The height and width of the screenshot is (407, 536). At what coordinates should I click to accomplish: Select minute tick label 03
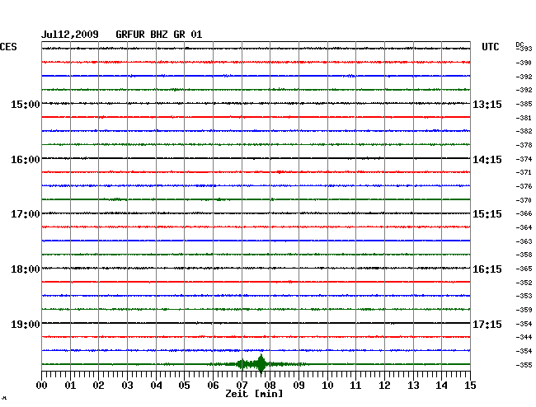[x=127, y=385]
